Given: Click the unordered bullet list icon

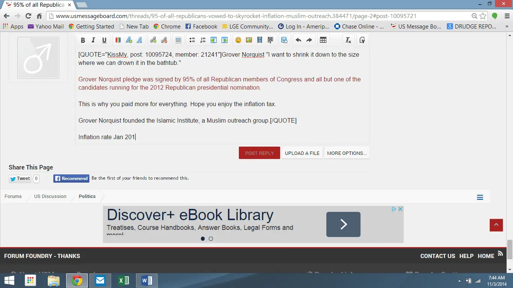Looking at the screenshot, I should tap(192, 40).
